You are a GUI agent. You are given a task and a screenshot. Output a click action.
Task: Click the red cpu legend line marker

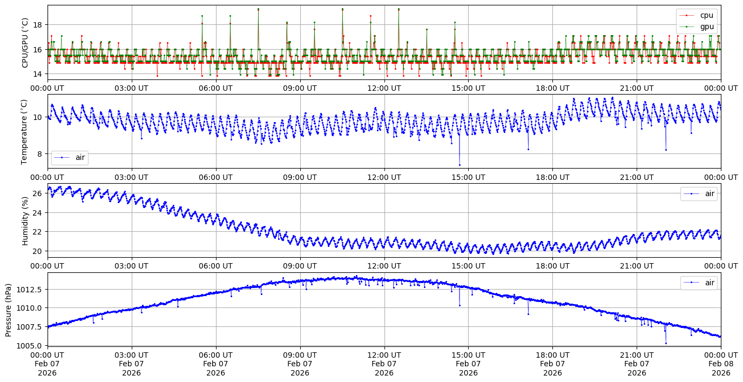point(688,16)
